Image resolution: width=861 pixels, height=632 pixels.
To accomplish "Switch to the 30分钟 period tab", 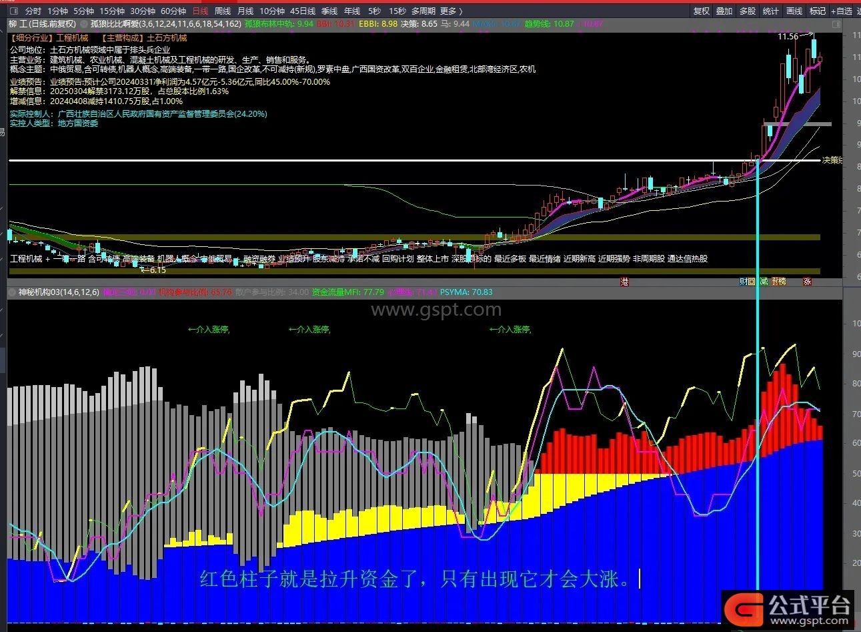I will [143, 11].
